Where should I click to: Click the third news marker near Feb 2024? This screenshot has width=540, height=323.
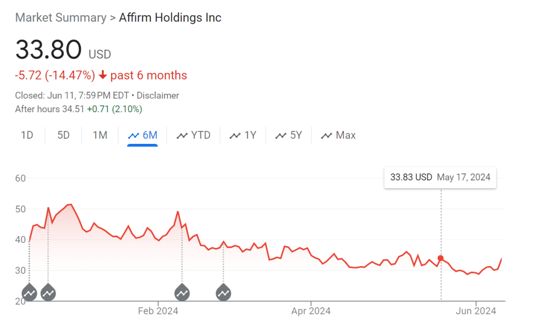(182, 291)
